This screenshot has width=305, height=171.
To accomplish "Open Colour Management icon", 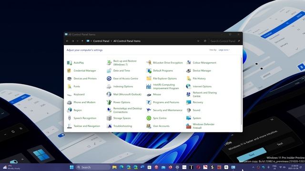I will tap(189, 63).
